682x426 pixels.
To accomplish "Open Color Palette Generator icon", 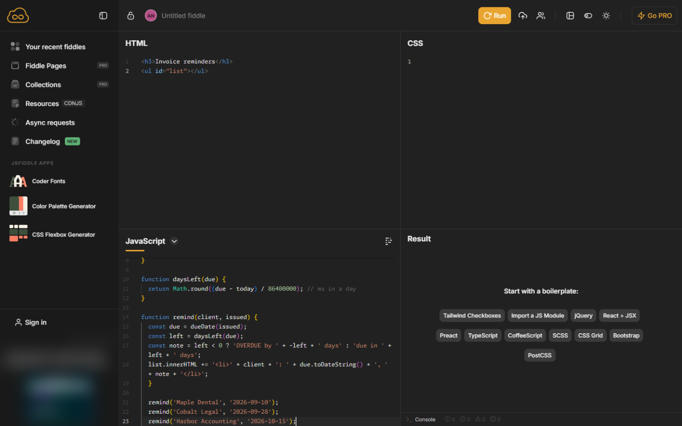I will click(x=18, y=206).
